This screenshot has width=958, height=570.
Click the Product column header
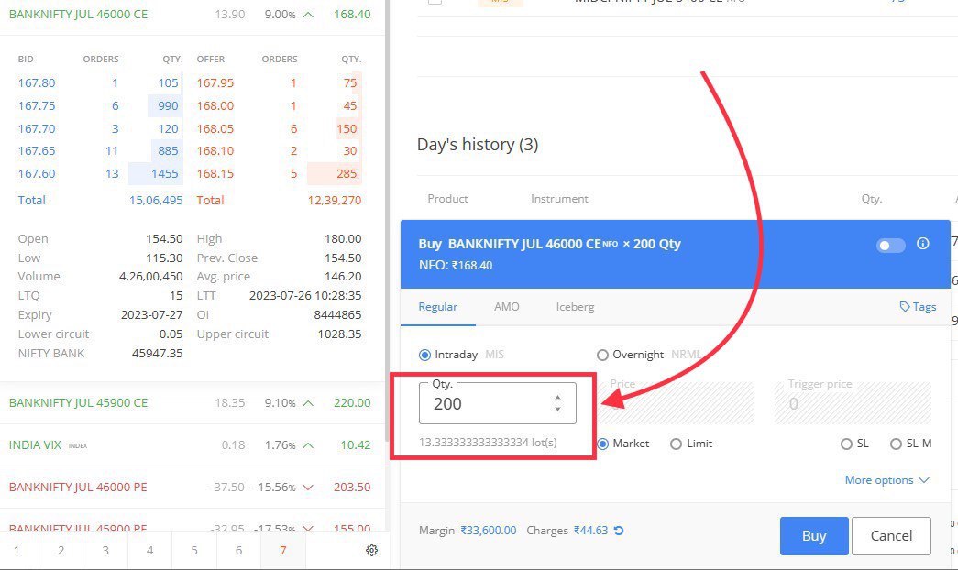448,199
